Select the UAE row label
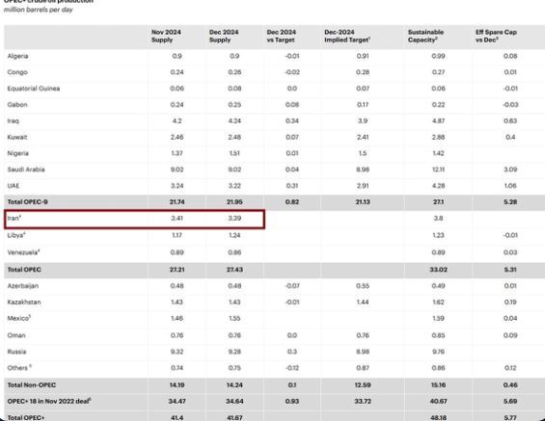The image size is (545, 421). click(x=14, y=186)
